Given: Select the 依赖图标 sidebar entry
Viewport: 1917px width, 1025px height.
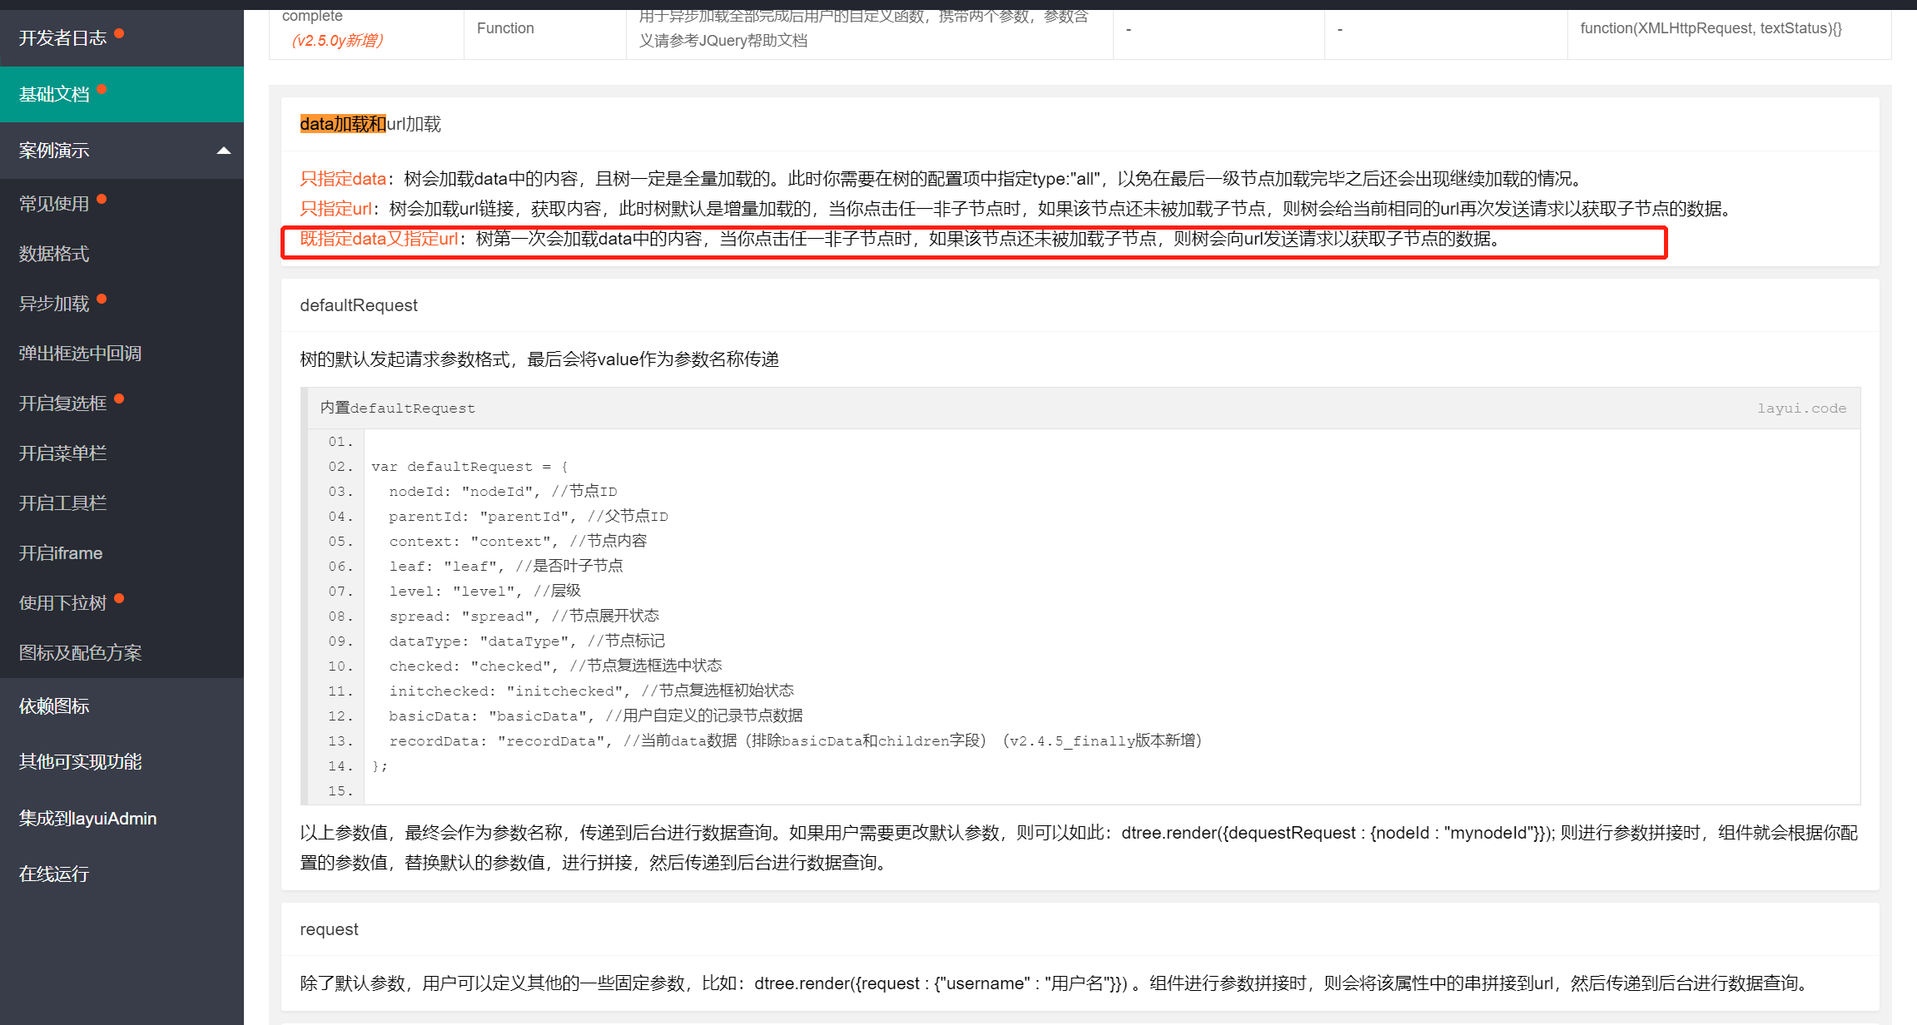Looking at the screenshot, I should click(x=52, y=706).
